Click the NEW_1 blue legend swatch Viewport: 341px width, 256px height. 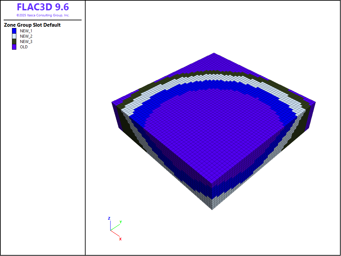(14, 31)
